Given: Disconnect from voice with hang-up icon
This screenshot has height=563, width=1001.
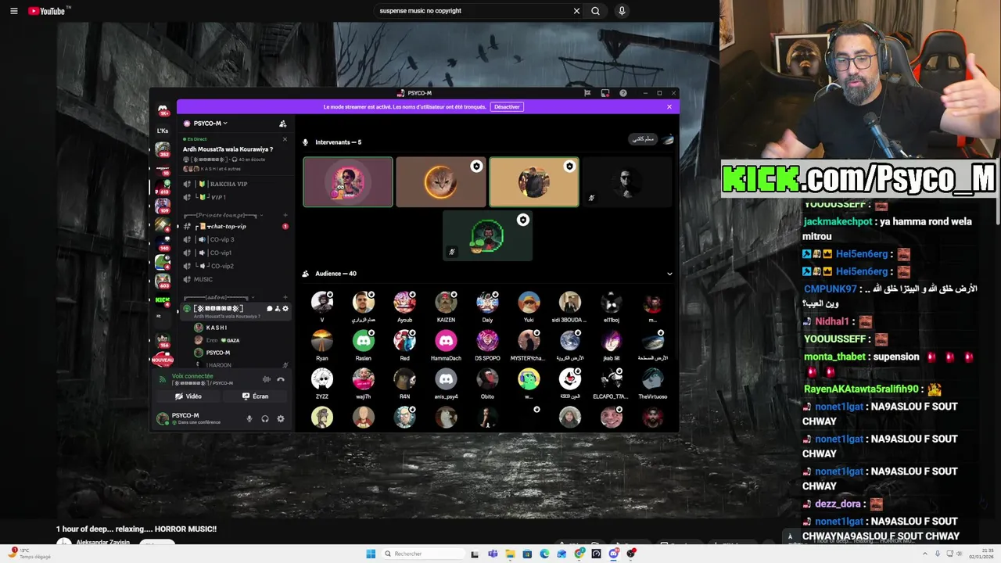Looking at the screenshot, I should (281, 379).
